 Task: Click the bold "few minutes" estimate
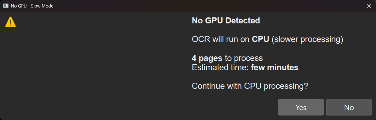(274, 67)
